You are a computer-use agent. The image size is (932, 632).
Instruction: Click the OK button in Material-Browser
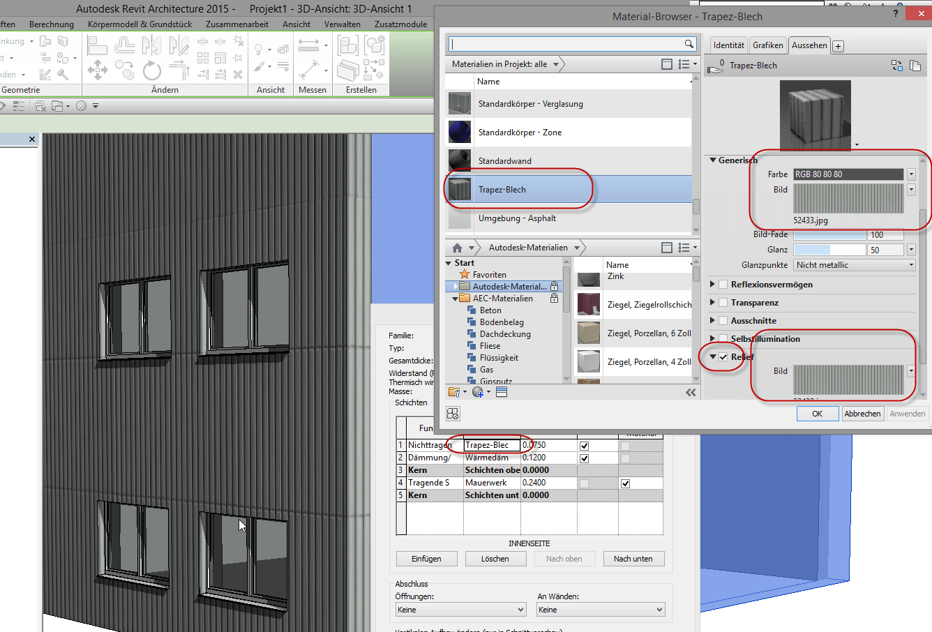817,414
